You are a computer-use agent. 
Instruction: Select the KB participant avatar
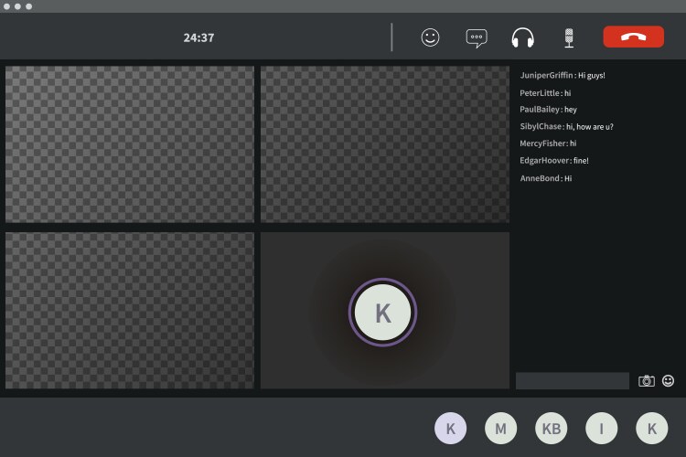click(551, 428)
